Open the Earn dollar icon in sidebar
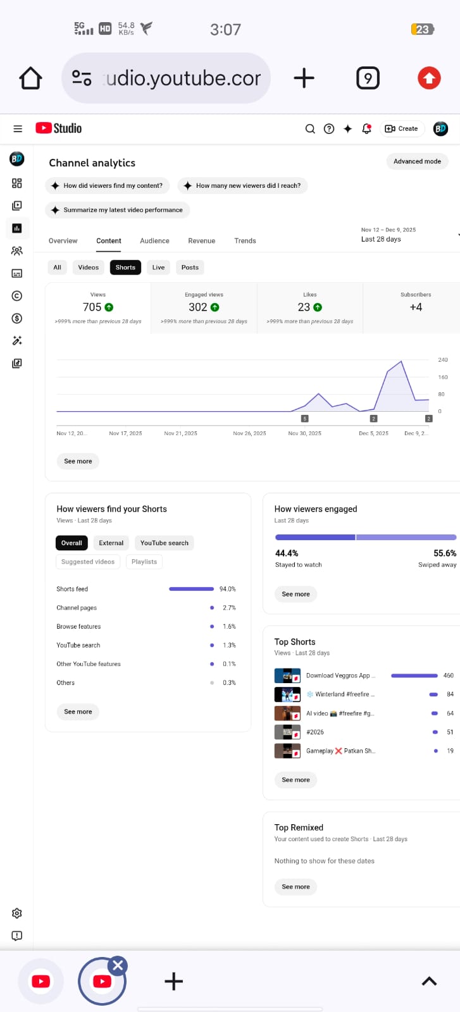 (x=17, y=318)
